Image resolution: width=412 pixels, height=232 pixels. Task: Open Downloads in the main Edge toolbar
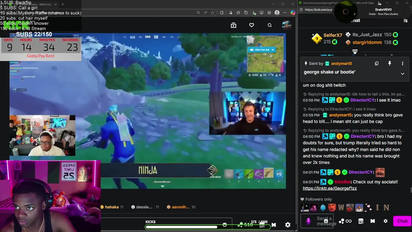pyautogui.click(x=254, y=13)
